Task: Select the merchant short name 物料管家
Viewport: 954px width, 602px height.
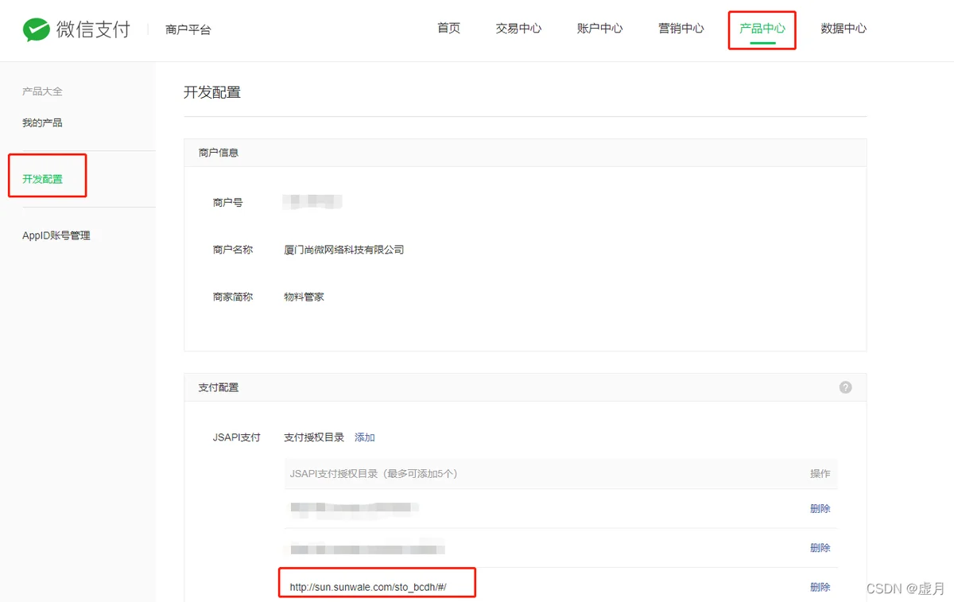Action: click(x=304, y=297)
